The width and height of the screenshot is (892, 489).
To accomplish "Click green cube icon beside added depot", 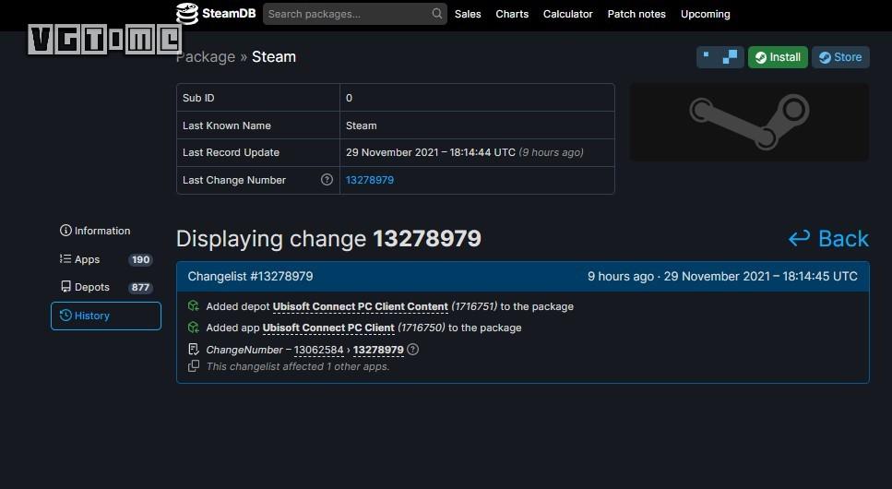I will point(194,306).
